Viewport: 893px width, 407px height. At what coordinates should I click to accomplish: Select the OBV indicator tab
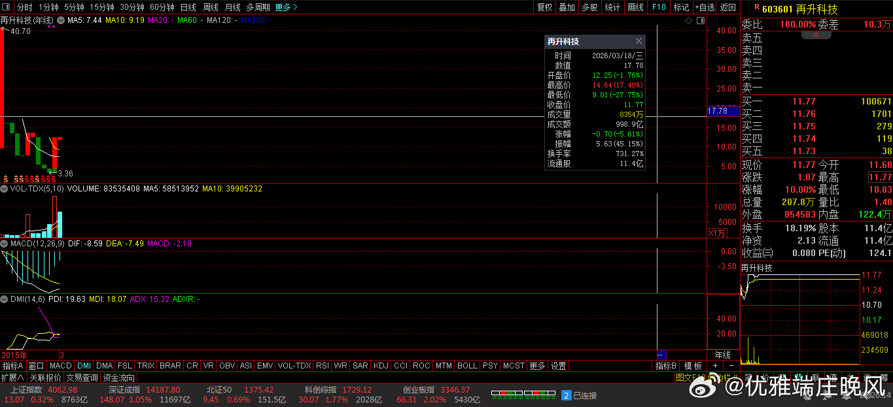[227, 366]
